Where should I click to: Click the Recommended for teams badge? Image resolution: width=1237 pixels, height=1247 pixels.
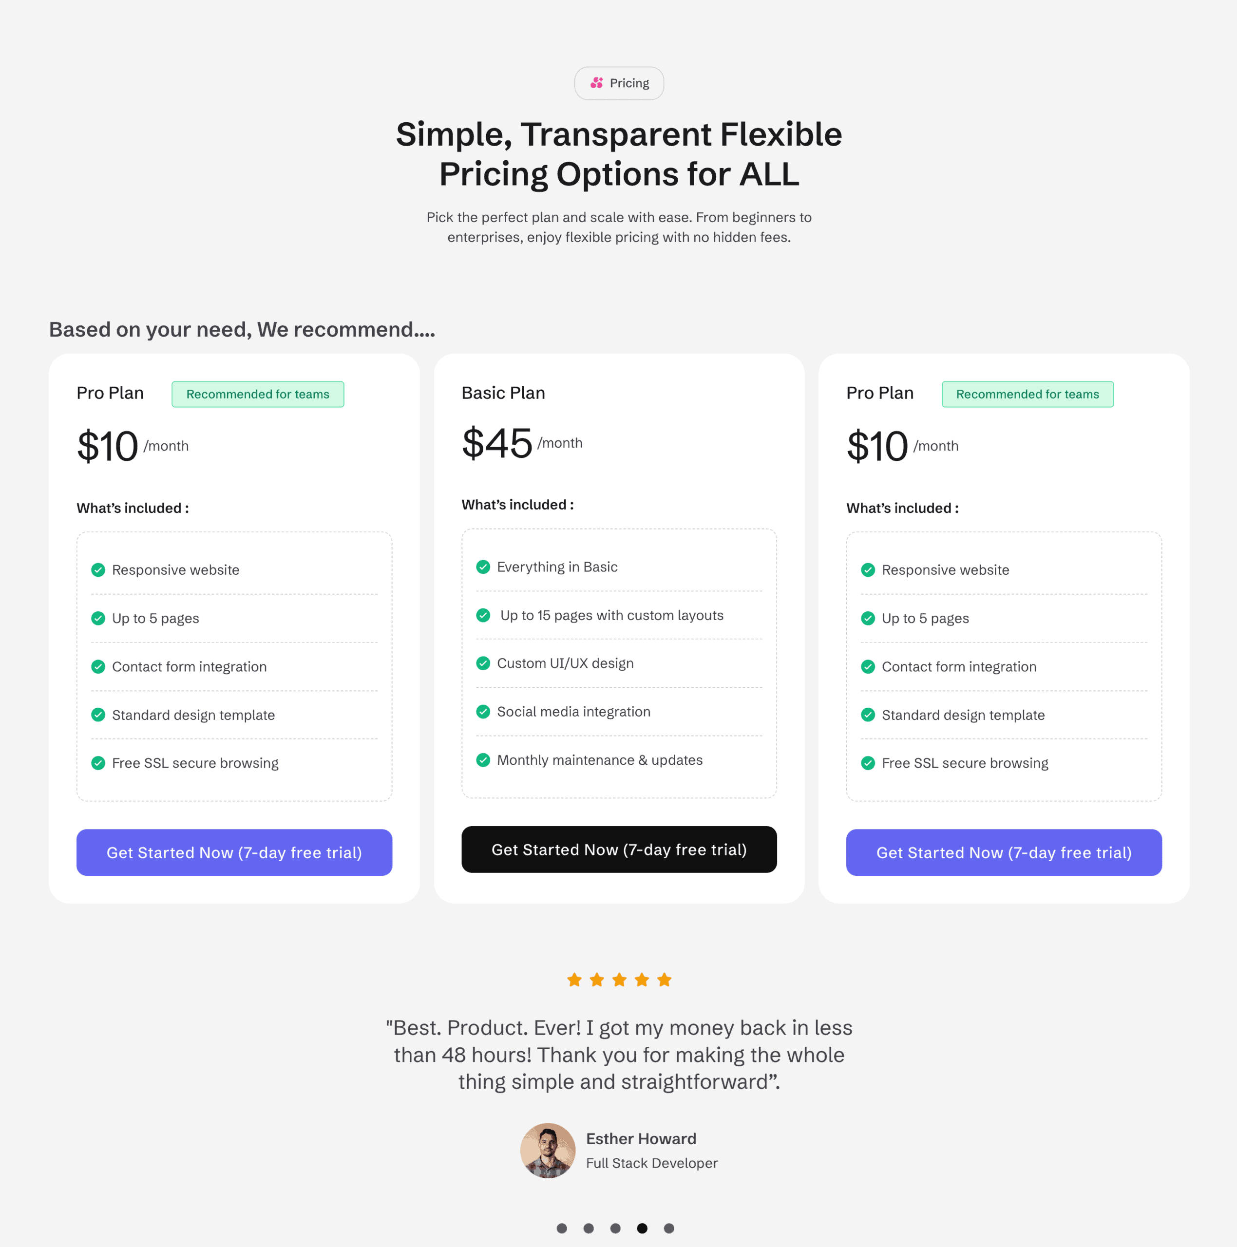[258, 394]
